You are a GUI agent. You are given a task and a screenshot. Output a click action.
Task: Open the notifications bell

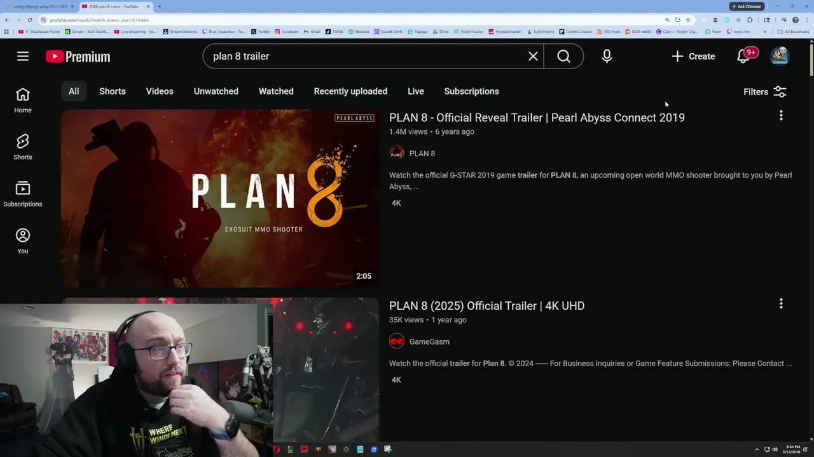coord(743,56)
